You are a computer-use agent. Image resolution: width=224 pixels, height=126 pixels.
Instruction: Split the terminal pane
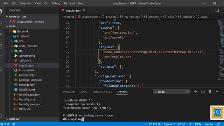(203, 92)
